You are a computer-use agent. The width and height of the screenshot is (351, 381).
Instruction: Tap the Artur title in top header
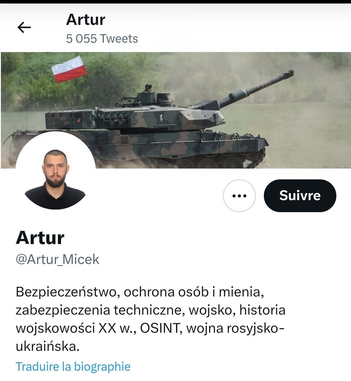pos(85,20)
